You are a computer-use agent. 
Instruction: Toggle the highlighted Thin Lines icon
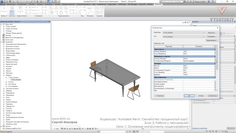click(x=49, y=1)
